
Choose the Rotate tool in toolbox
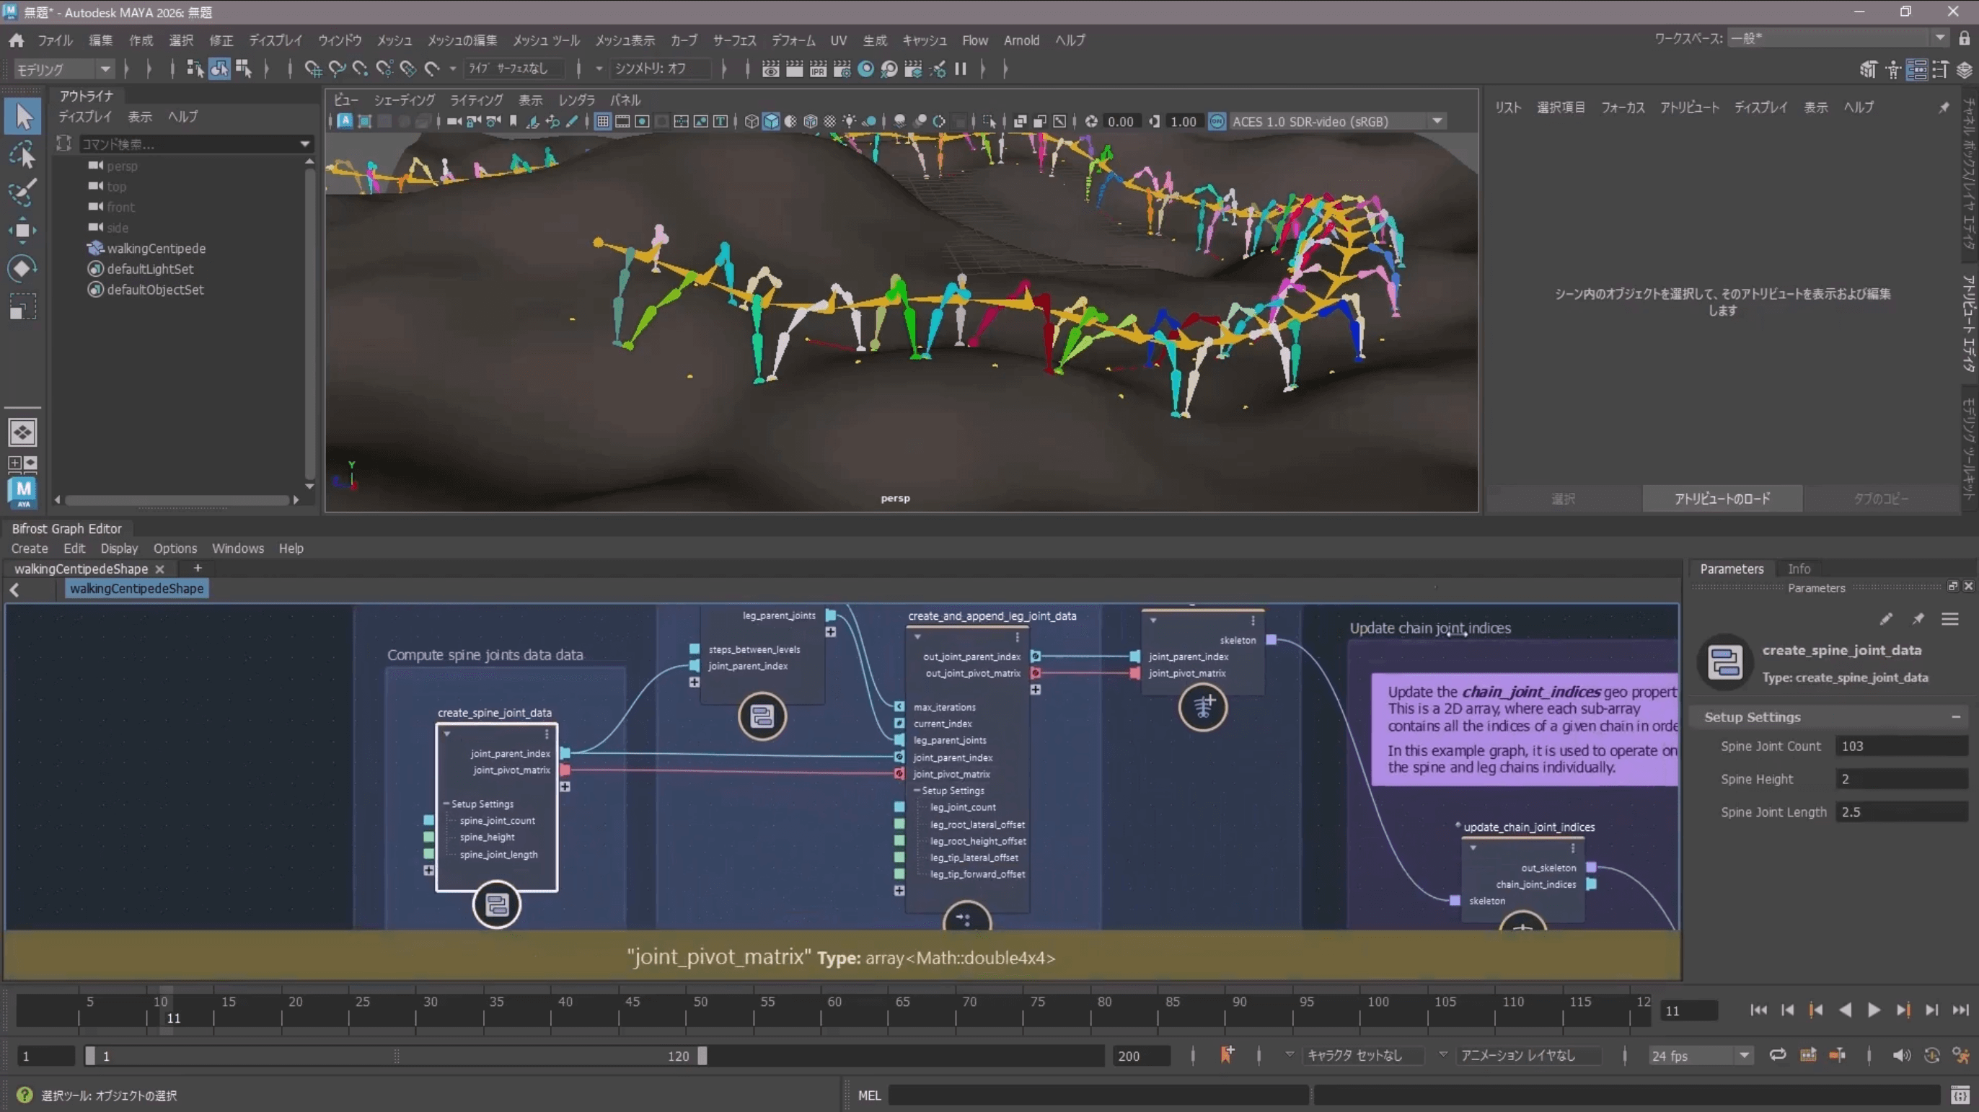23,268
